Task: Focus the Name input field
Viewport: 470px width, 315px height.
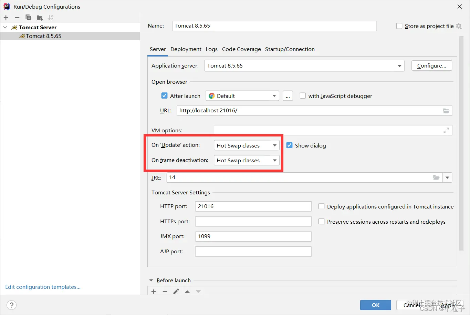Action: tap(274, 26)
